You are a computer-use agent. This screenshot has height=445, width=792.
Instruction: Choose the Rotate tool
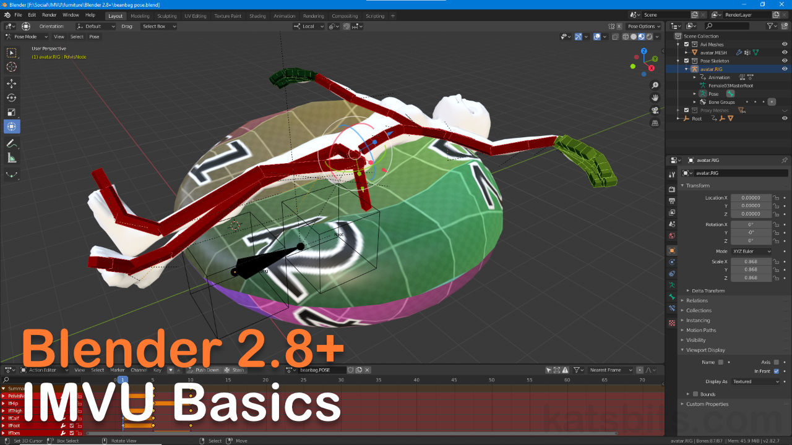point(12,98)
